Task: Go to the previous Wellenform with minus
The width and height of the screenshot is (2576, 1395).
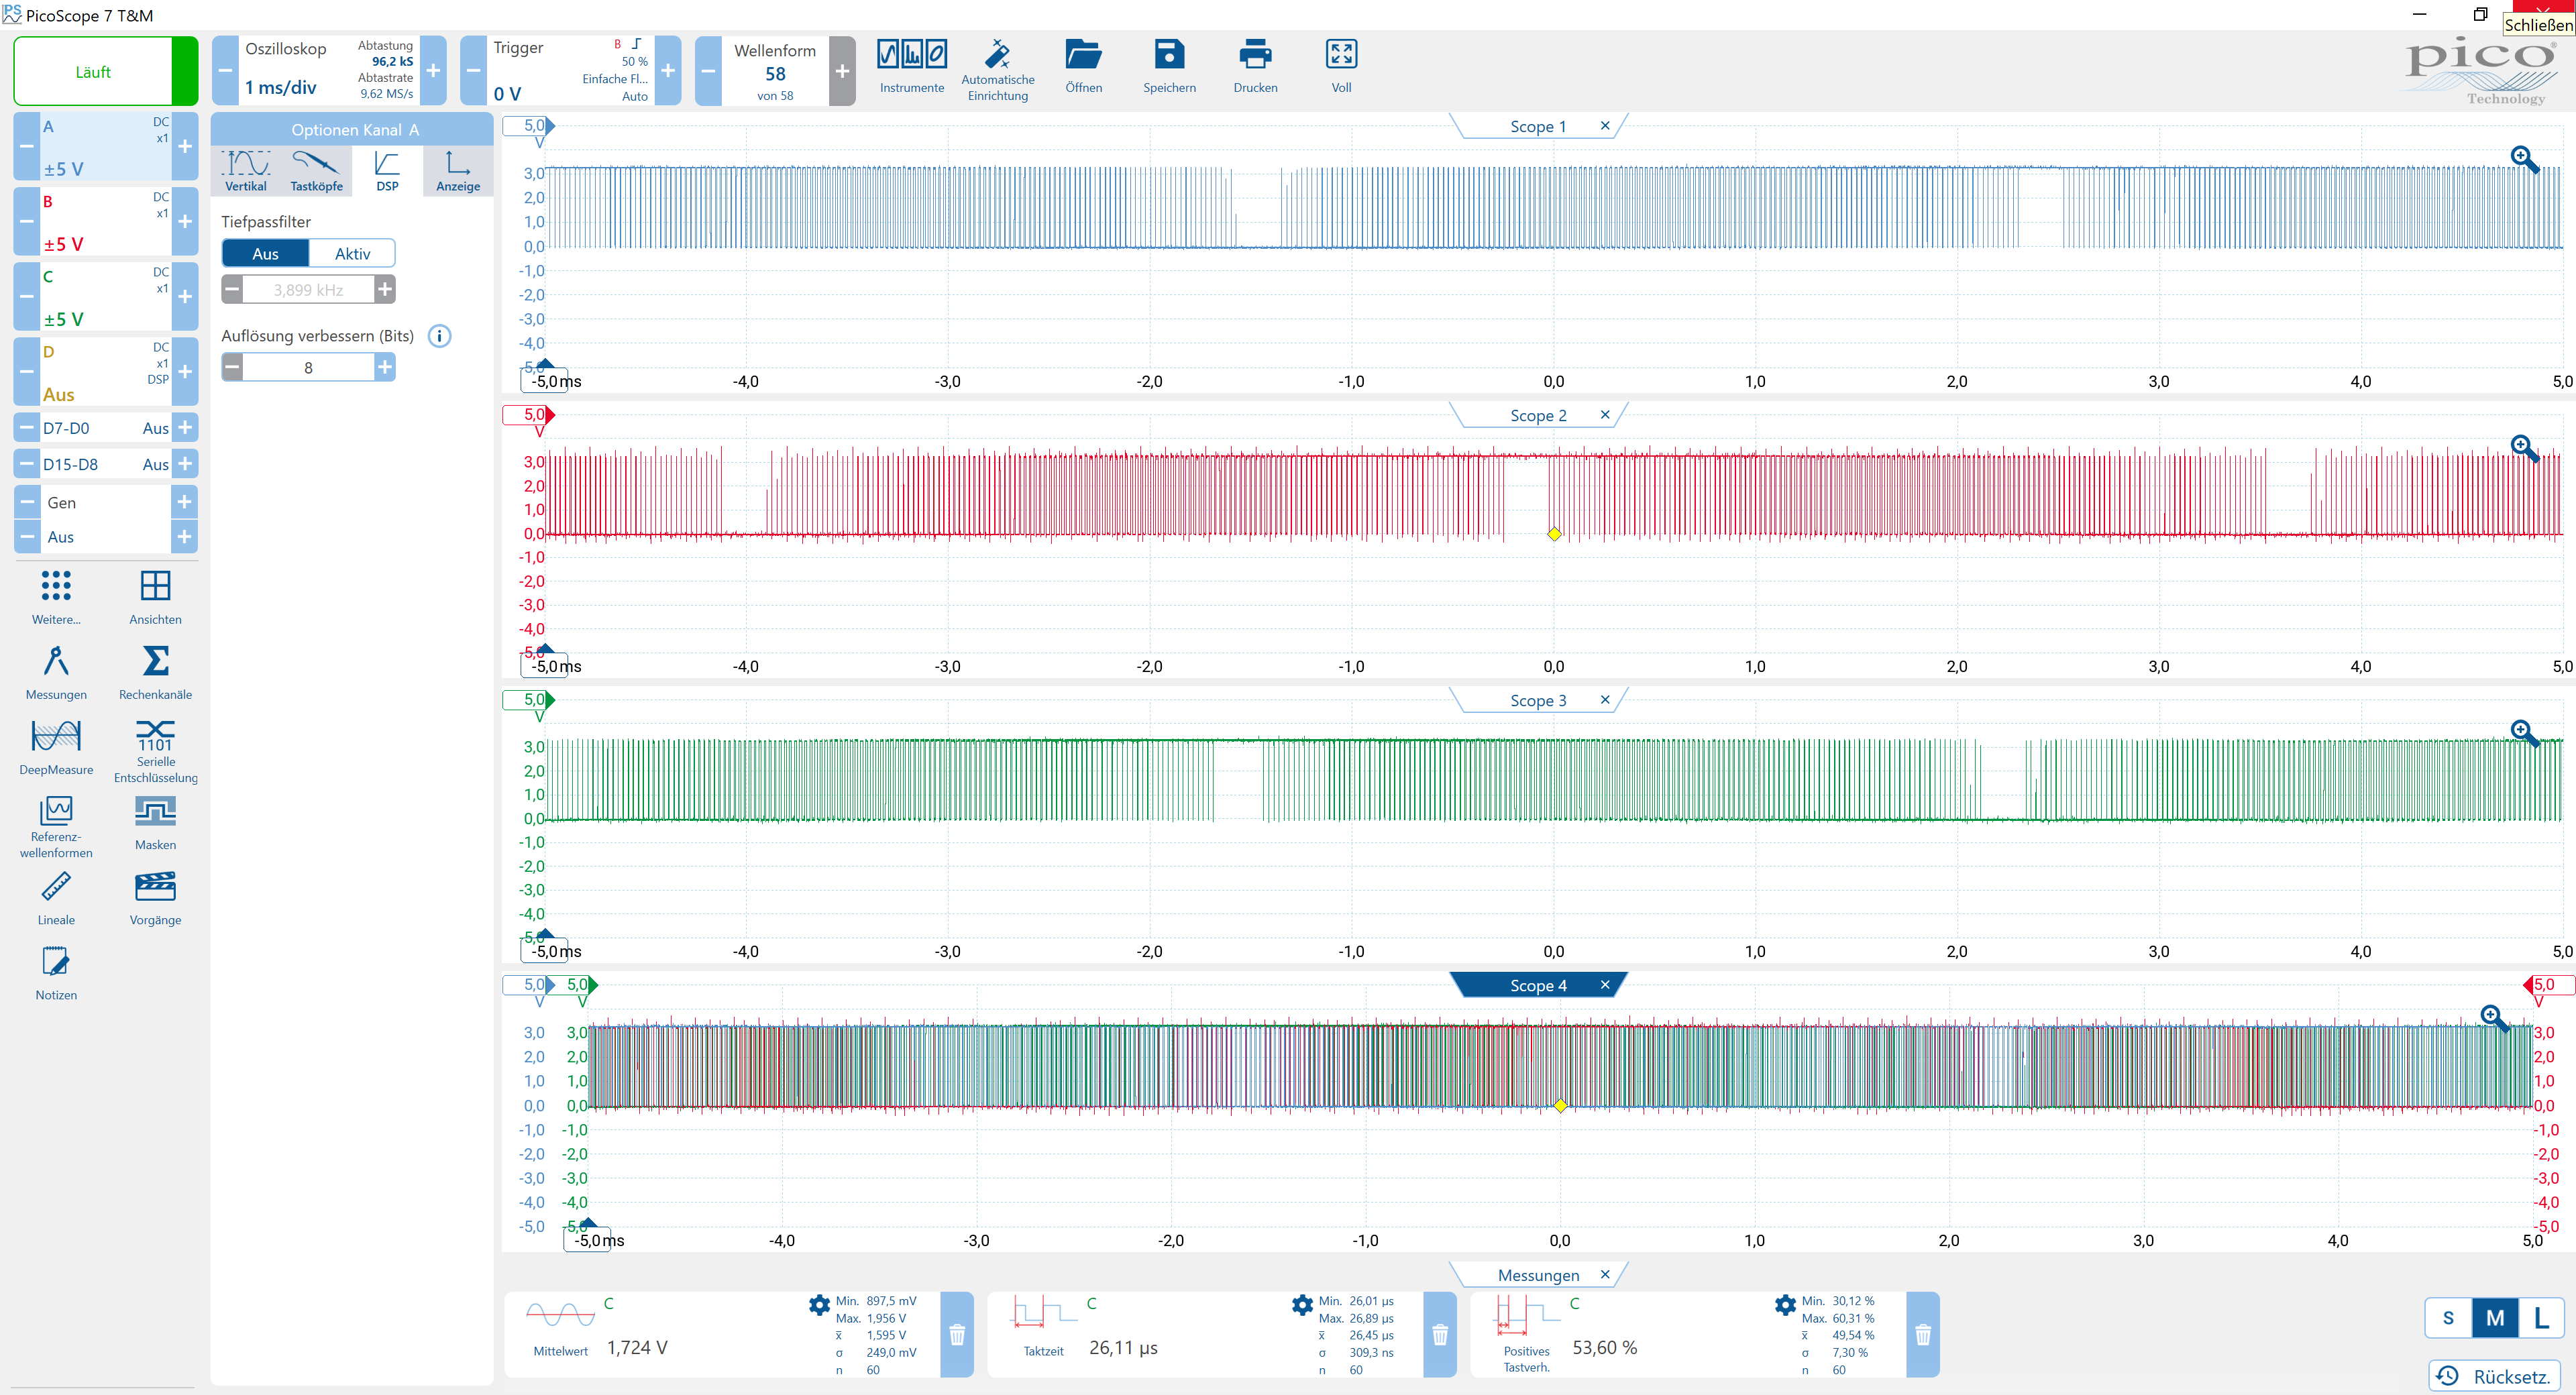Action: 708,71
